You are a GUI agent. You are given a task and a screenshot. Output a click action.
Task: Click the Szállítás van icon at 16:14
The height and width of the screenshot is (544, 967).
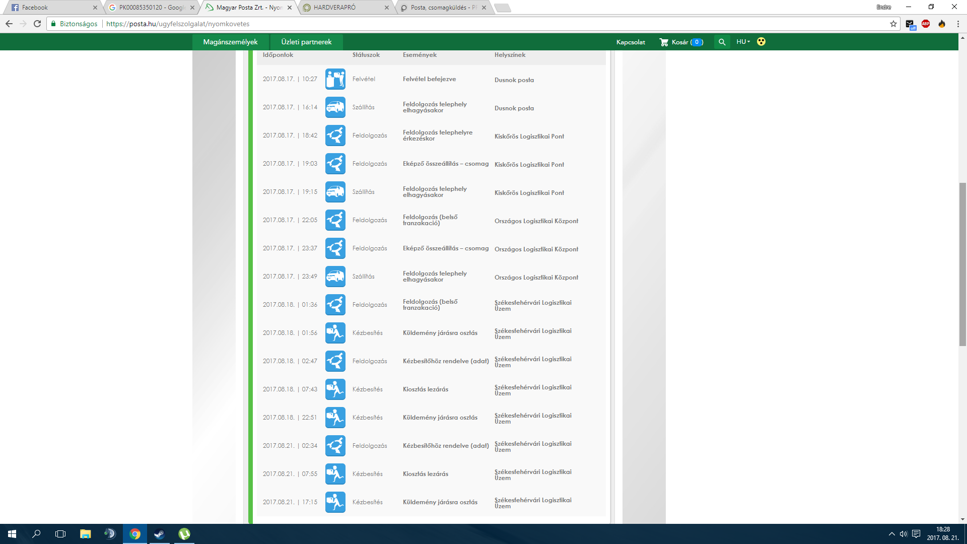[x=335, y=107]
